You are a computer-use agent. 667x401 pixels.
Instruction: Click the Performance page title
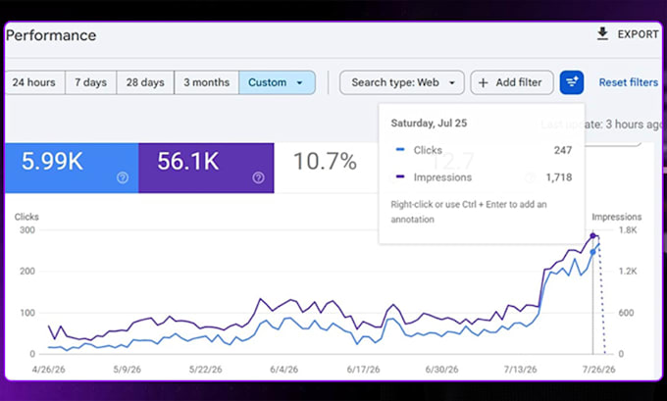click(51, 35)
